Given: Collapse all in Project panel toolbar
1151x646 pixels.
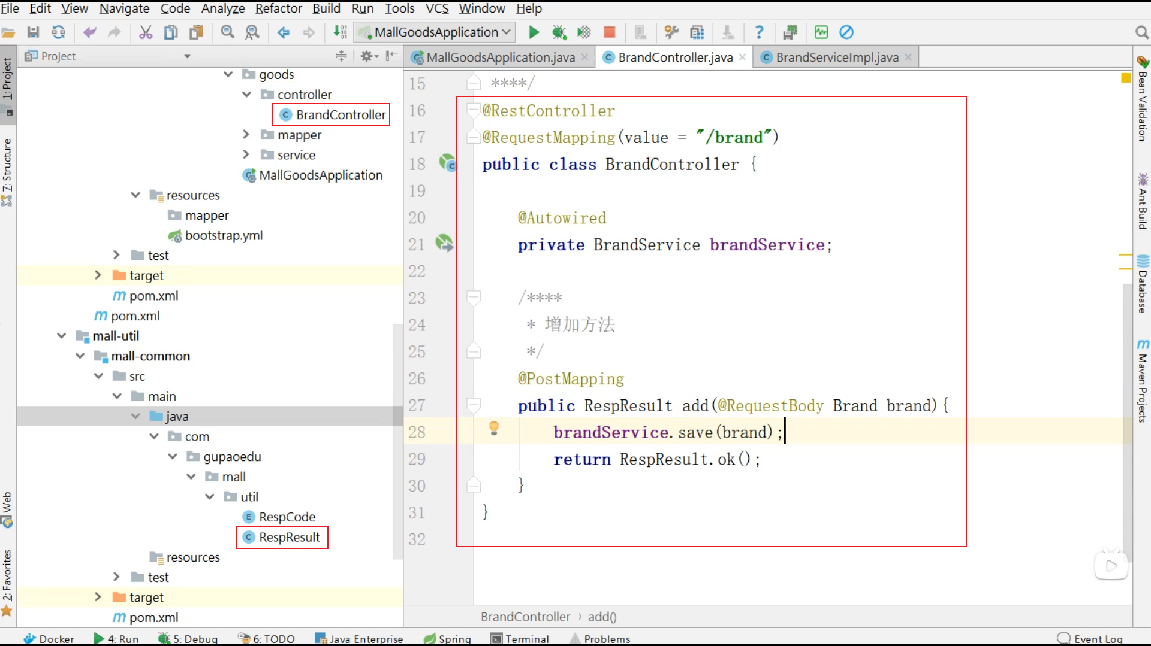Looking at the screenshot, I should click(341, 56).
